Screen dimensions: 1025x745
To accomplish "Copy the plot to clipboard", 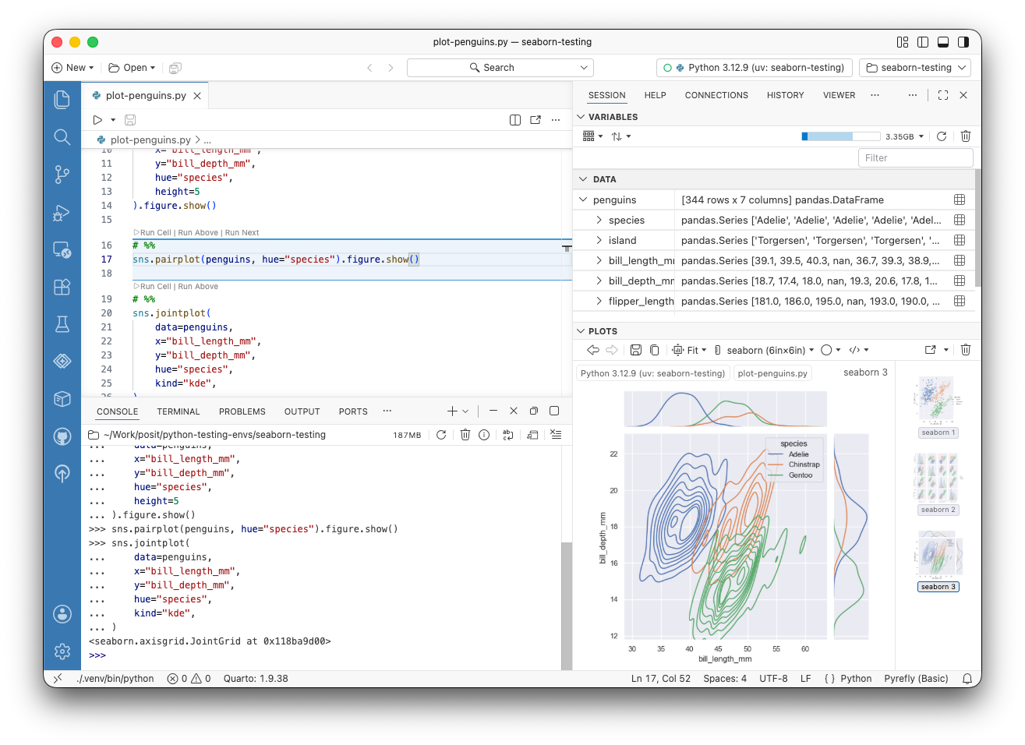I will (x=655, y=350).
